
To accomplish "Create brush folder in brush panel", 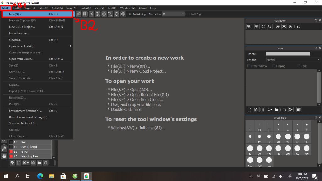I will coord(39,163).
